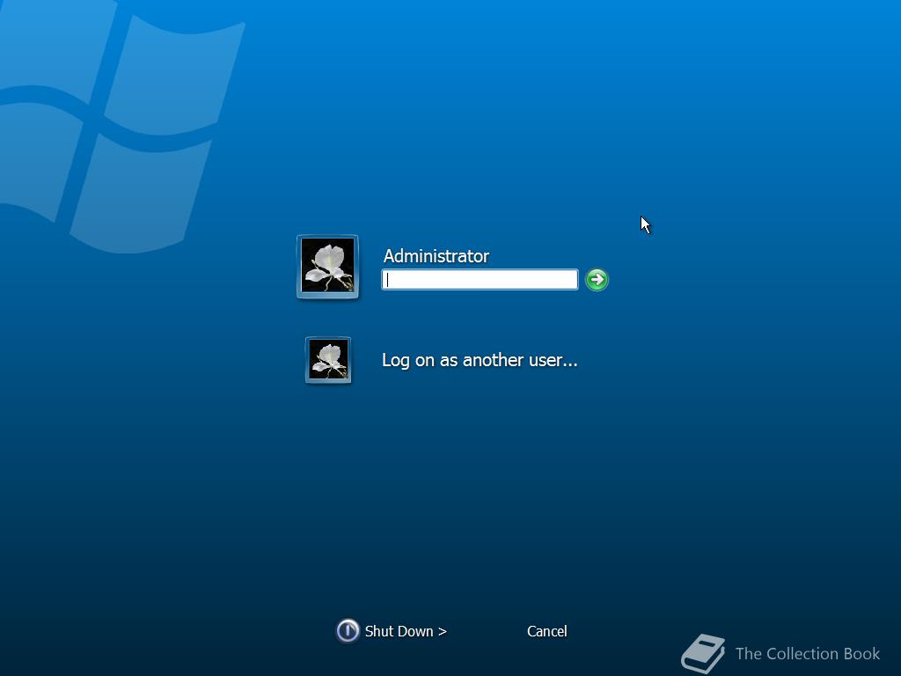Click the Cancel button
Viewport: 901px width, 676px height.
tap(547, 631)
